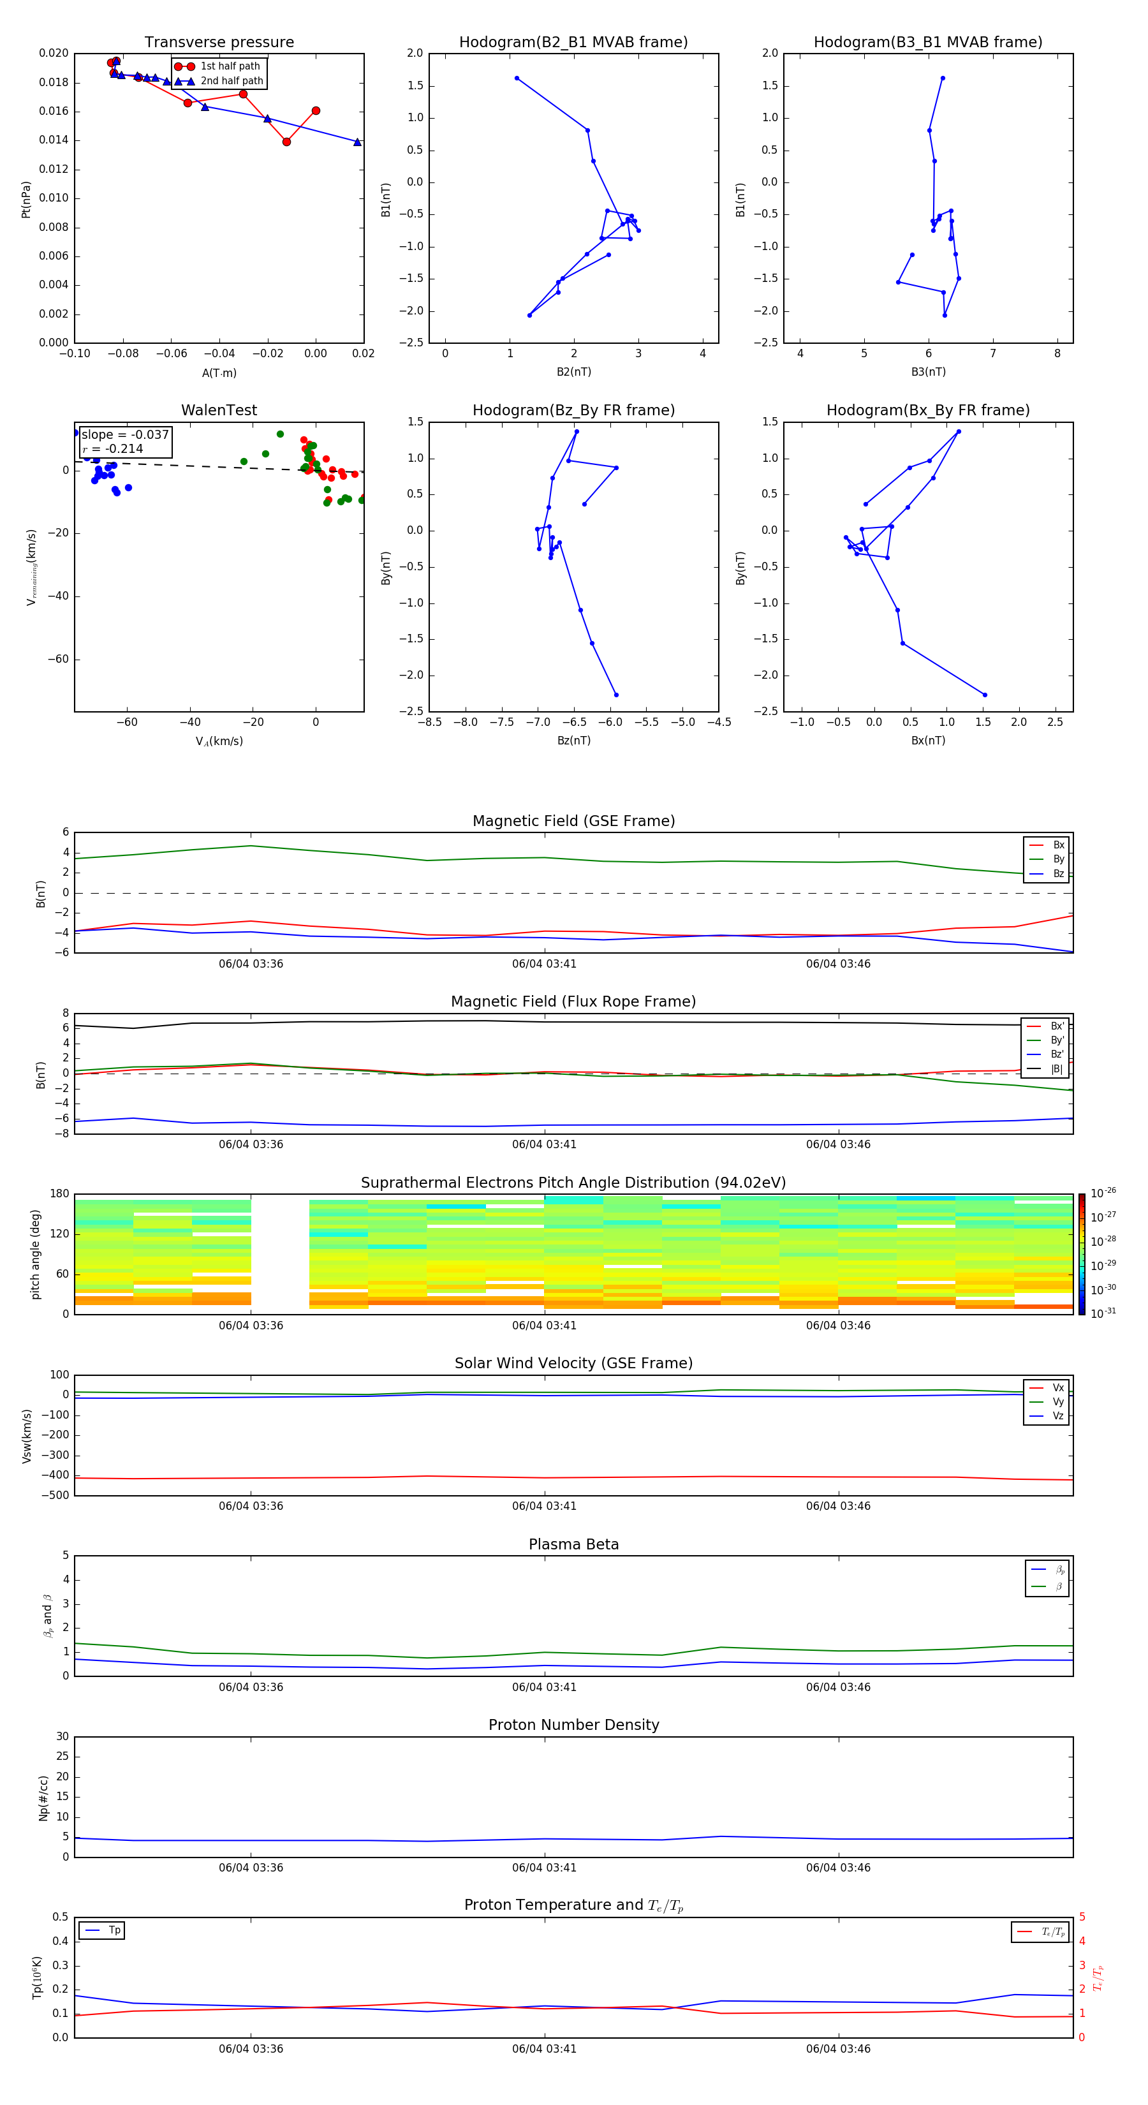The height and width of the screenshot is (2105, 1148).
Task: Click the 'Magnetic Field (Flux Rope Frame)' title
Action: coord(573,1002)
